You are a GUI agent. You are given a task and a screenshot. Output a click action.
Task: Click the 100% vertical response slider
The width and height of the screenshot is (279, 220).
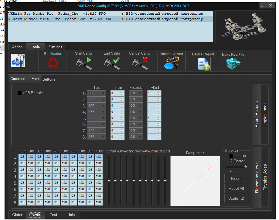(165, 180)
